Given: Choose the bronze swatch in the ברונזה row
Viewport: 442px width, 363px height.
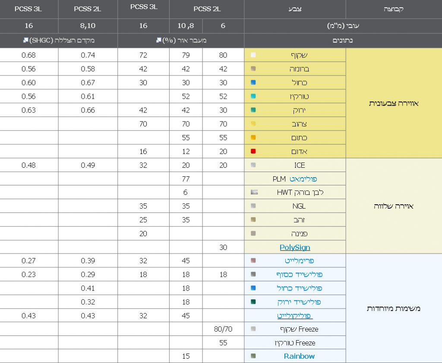Looking at the screenshot, I should 253,69.
